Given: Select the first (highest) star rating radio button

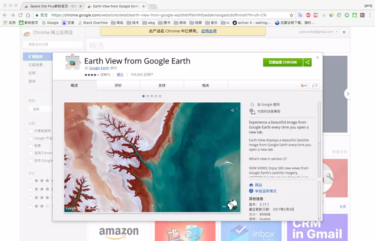Looking at the screenshot, I should (x=30, y=181).
